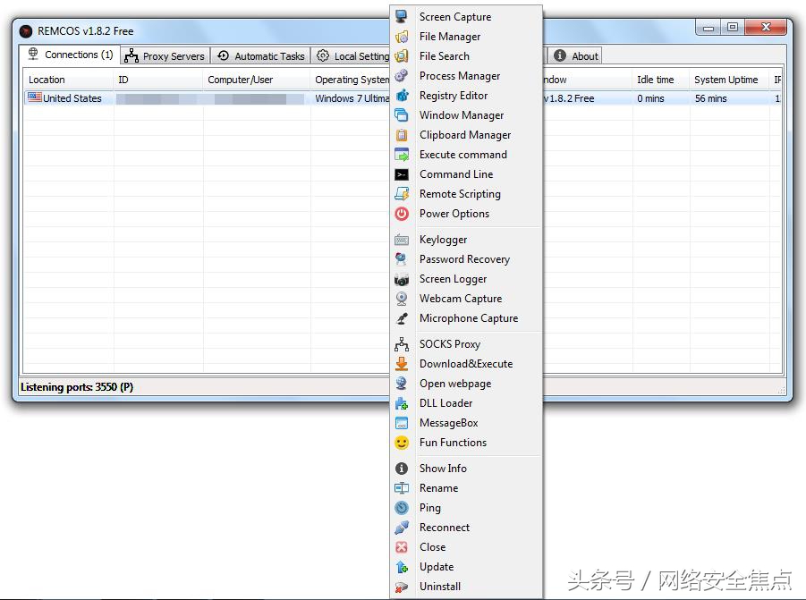Click the File Manager icon in menu
Image resolution: width=806 pixels, height=600 pixels.
[402, 37]
